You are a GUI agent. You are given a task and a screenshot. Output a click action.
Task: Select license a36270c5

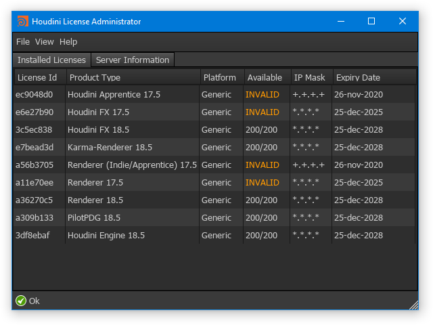point(34,200)
